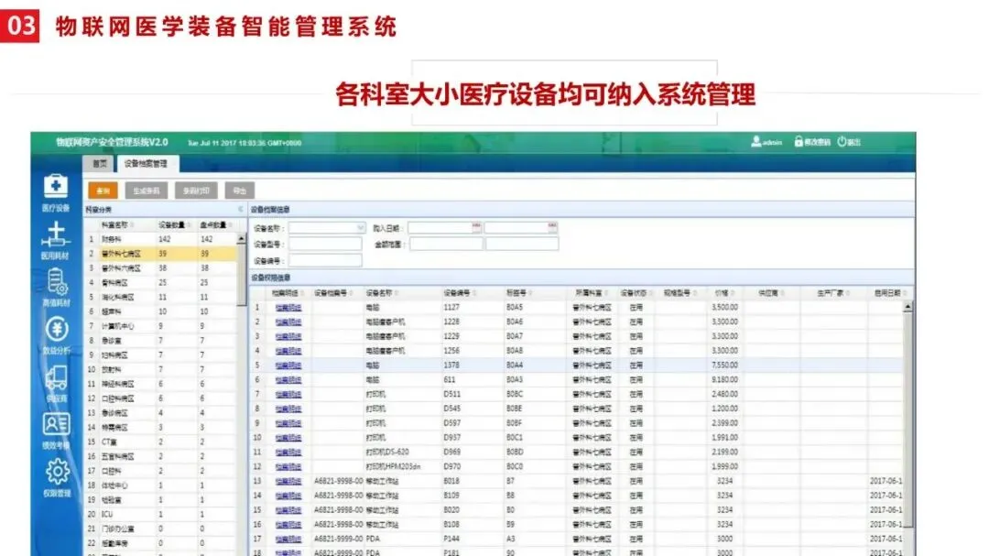
Task: Sort by the 设备状态 column header
Action: (x=634, y=293)
